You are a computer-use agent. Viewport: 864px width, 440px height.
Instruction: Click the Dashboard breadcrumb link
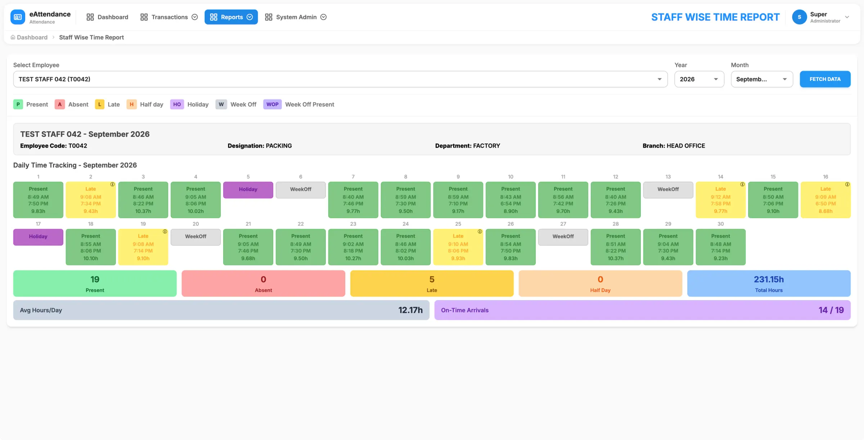coord(32,37)
